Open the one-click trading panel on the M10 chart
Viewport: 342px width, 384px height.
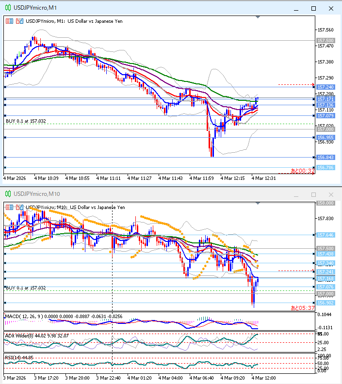(10, 207)
